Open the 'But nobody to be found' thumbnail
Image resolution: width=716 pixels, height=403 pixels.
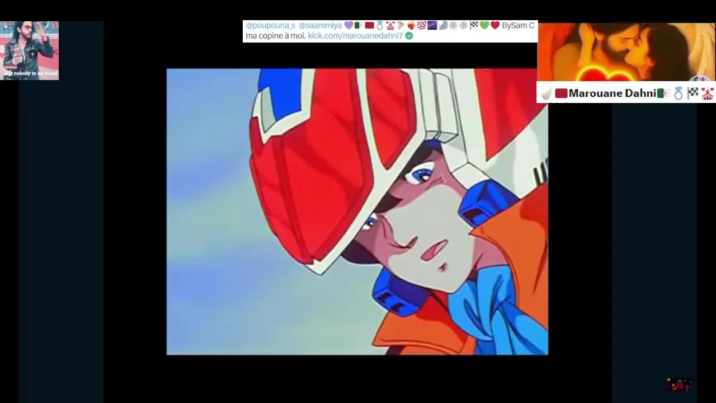point(29,50)
